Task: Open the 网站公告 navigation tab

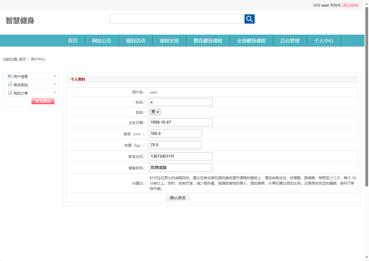Action: [x=102, y=40]
